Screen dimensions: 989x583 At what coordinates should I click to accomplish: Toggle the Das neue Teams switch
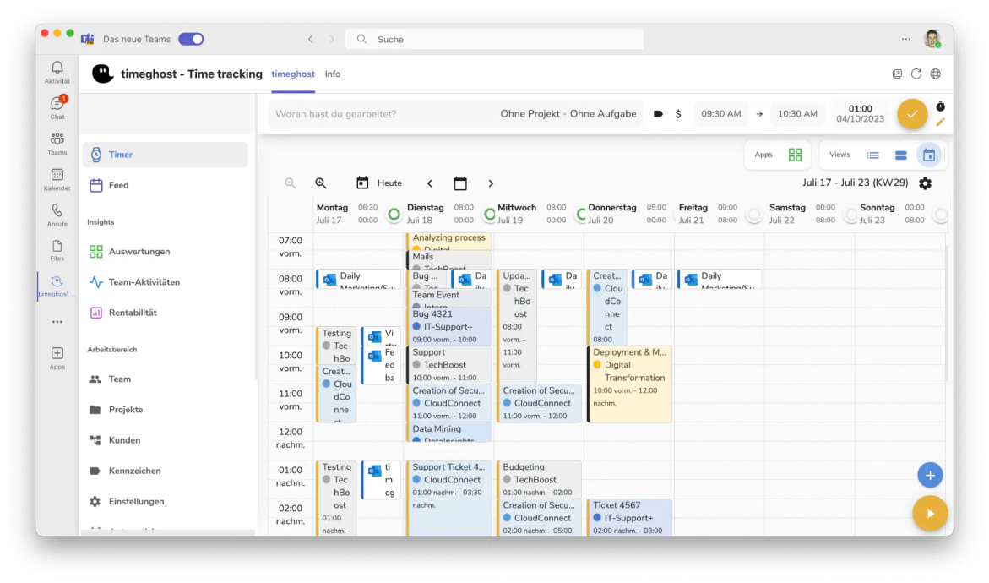point(193,39)
